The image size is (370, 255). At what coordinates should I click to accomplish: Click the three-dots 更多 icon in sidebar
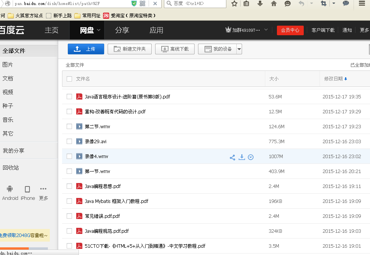(x=43, y=189)
